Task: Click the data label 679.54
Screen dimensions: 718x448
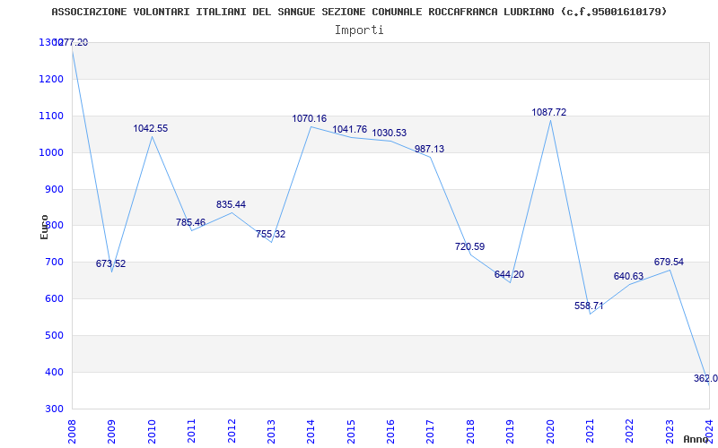Action: pos(669,262)
